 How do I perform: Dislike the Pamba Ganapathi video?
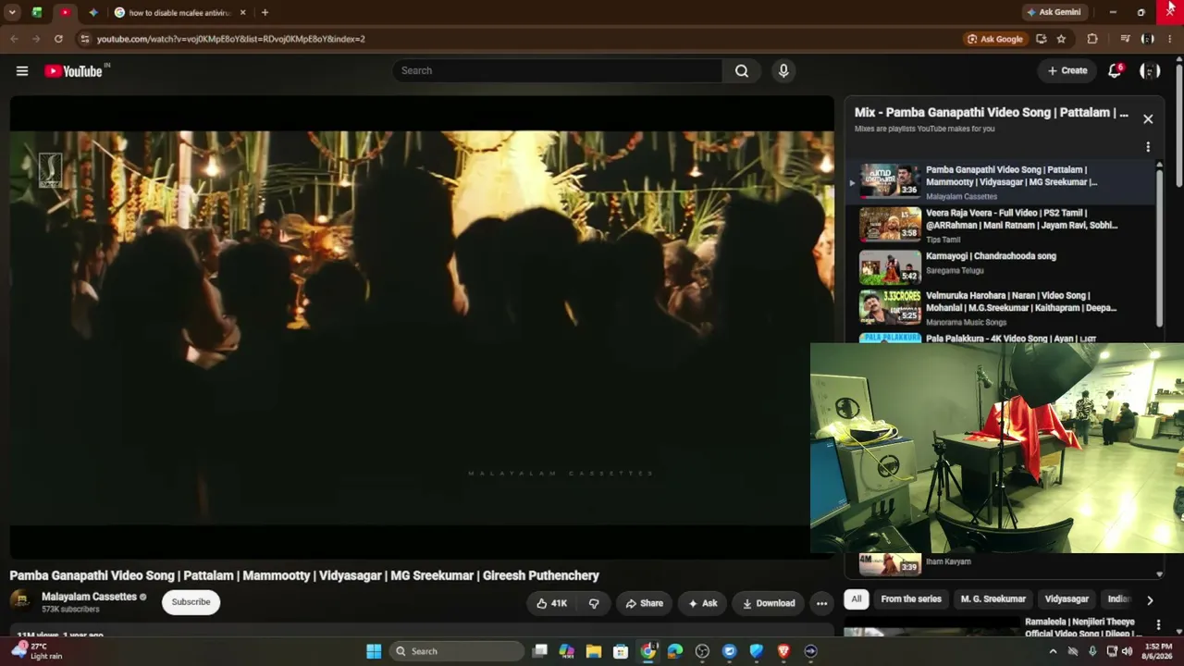point(594,603)
